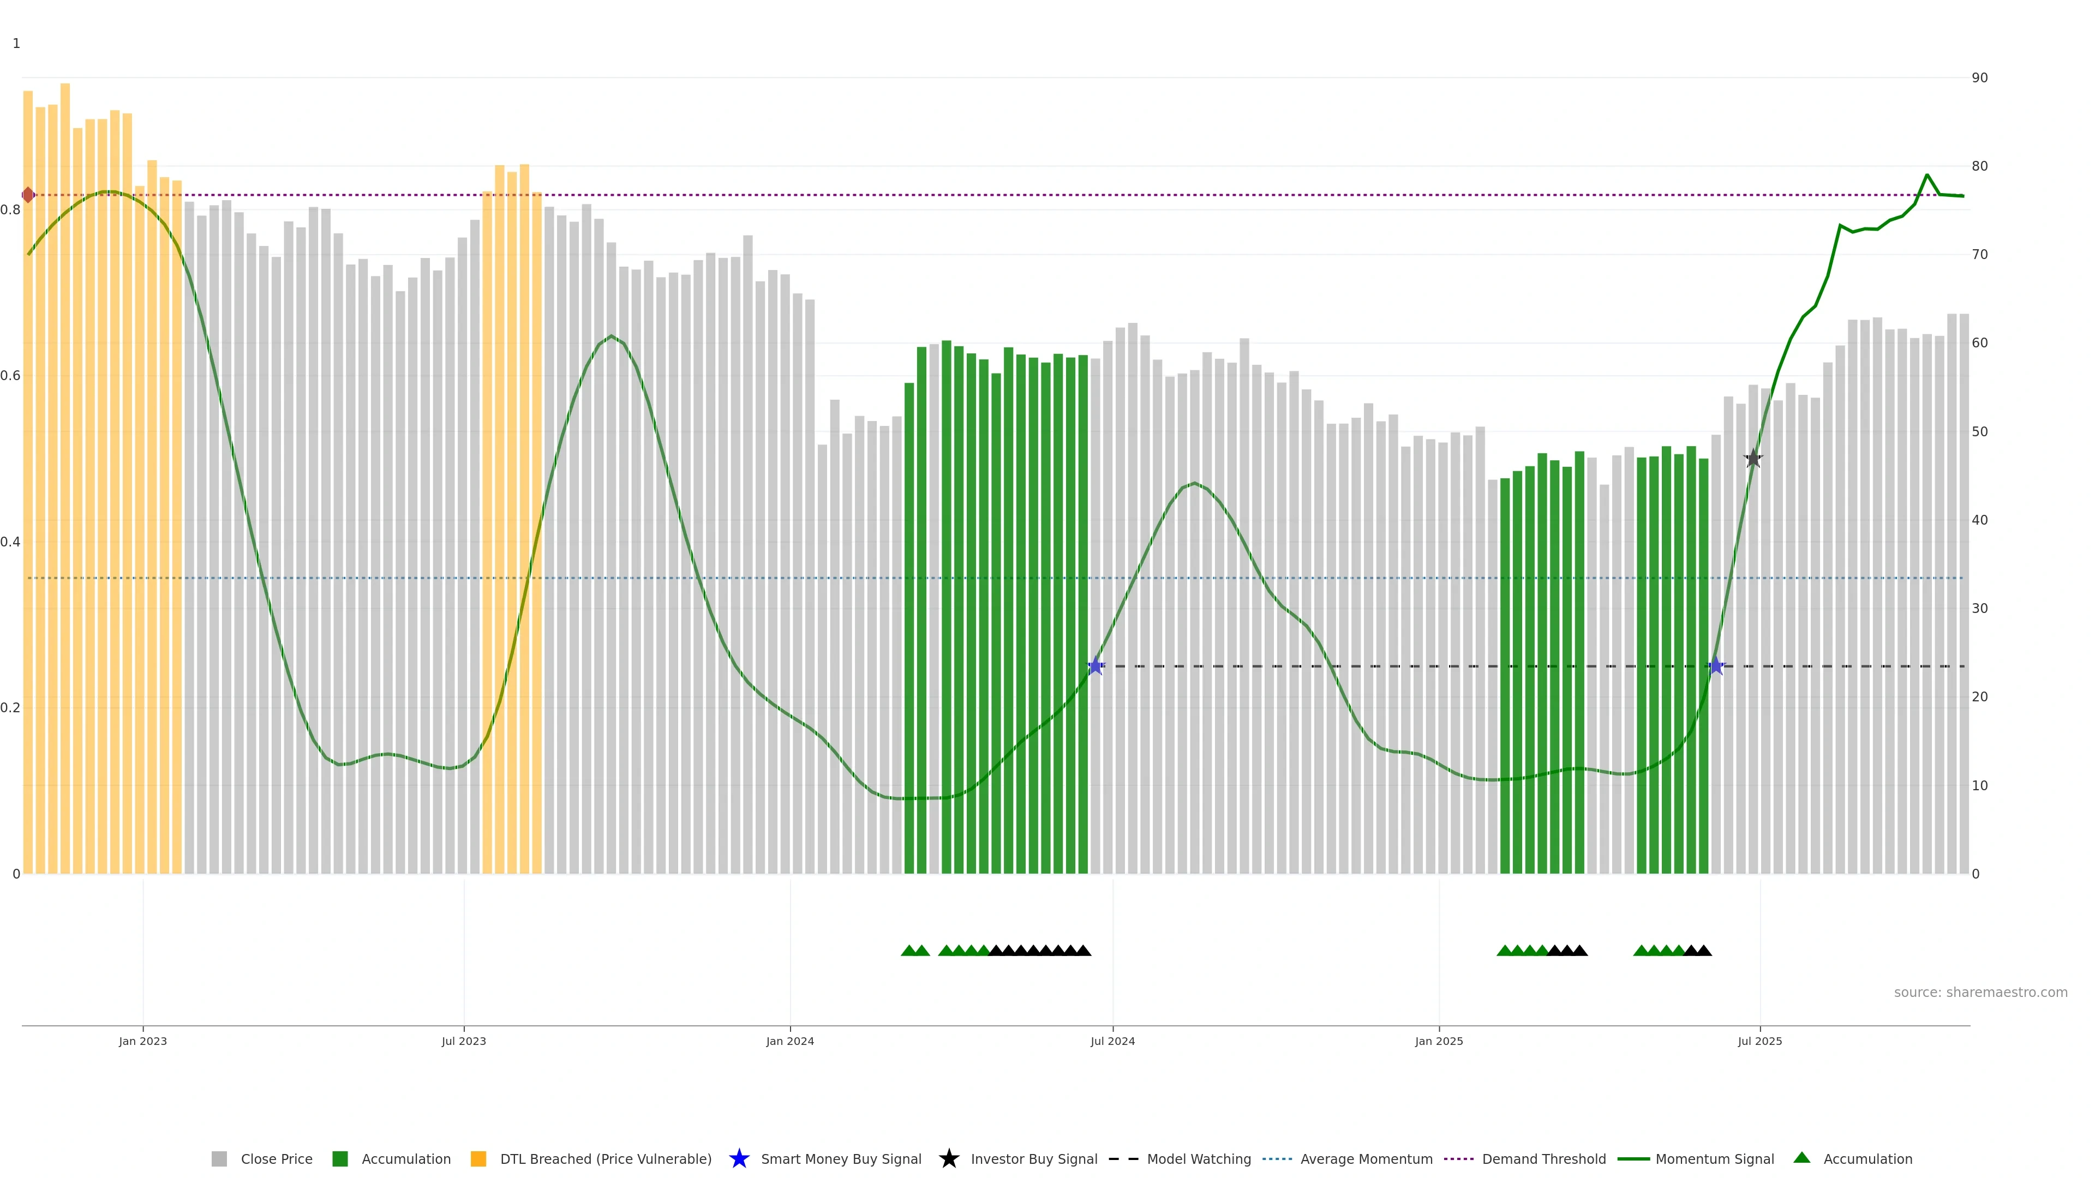Image resolution: width=2095 pixels, height=1178 pixels.
Task: Click the red Demand Threshold diamond marker
Action: [x=28, y=195]
